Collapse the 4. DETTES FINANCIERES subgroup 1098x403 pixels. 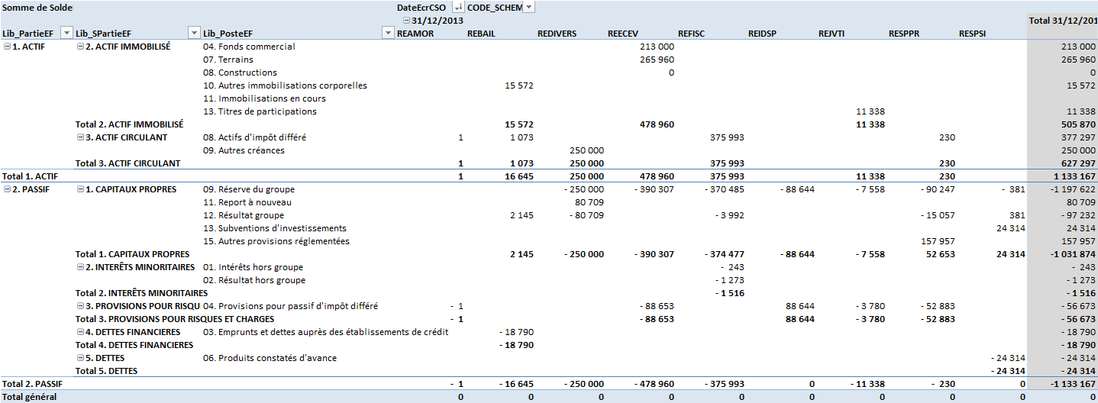(x=80, y=332)
